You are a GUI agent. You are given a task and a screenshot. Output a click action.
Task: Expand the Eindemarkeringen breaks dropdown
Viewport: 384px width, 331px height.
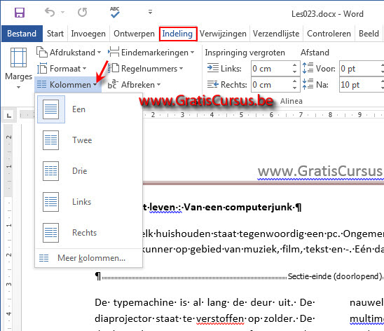(x=151, y=53)
